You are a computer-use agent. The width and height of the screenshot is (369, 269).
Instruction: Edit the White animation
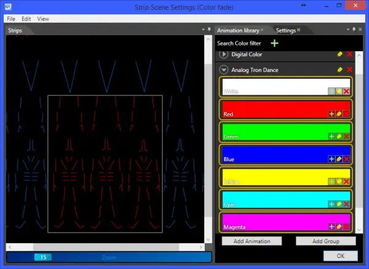point(339,91)
